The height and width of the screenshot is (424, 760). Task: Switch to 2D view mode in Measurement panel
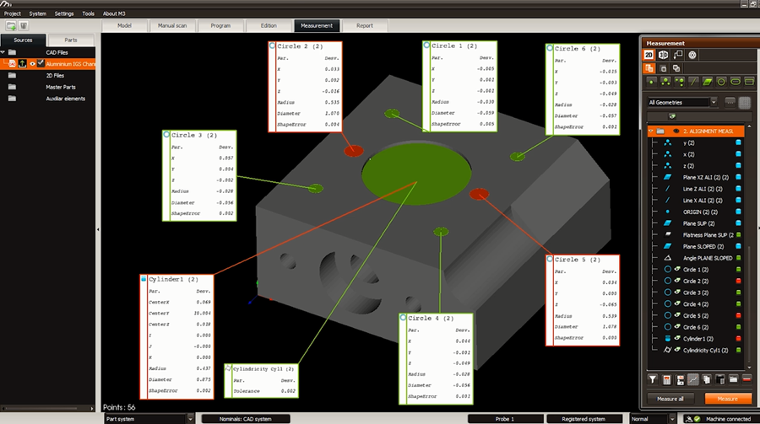[x=650, y=55]
